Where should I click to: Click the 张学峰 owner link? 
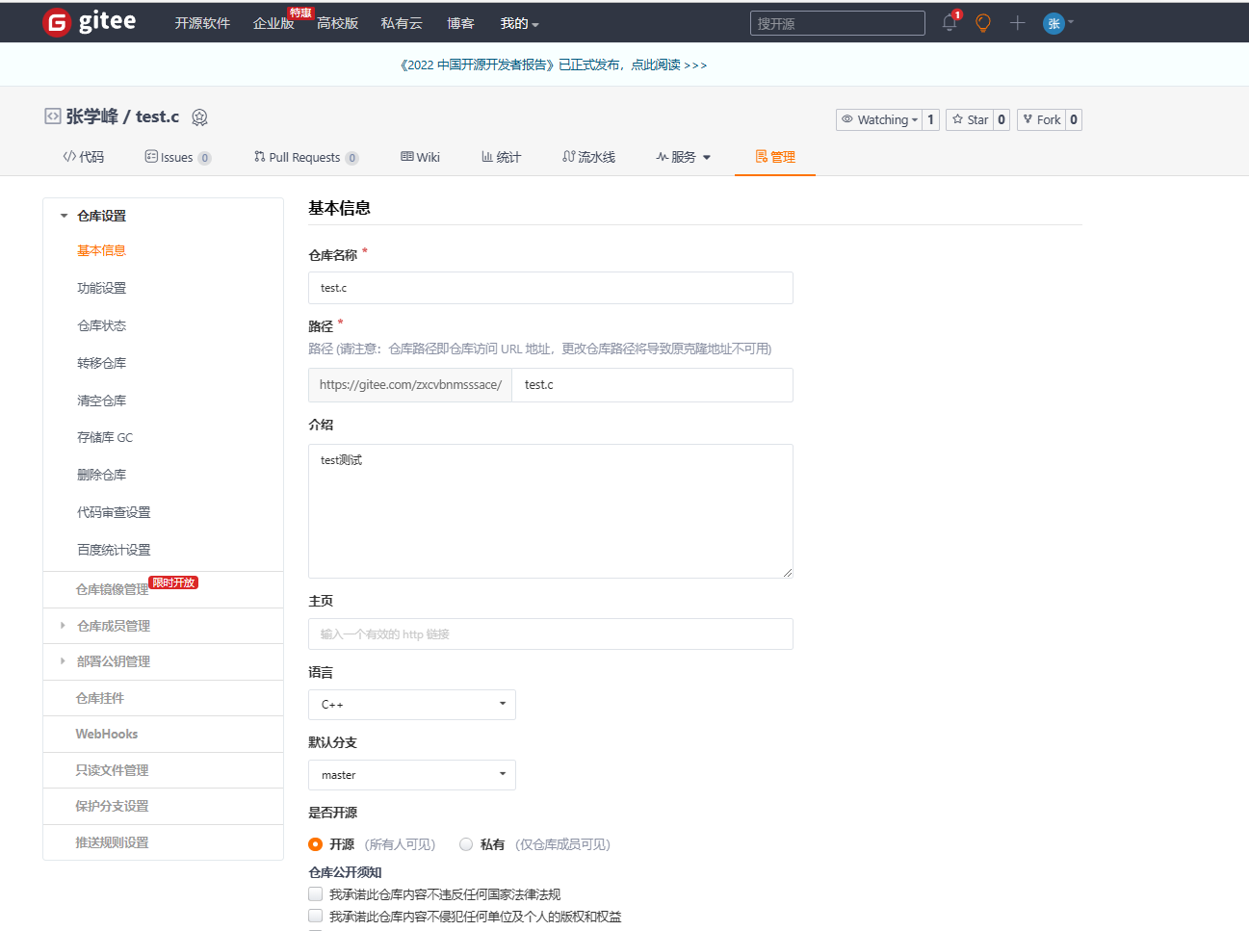coord(91,116)
